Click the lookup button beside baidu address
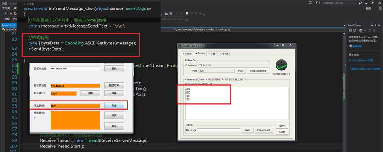This screenshot has height=152, width=383. (x=114, y=69)
